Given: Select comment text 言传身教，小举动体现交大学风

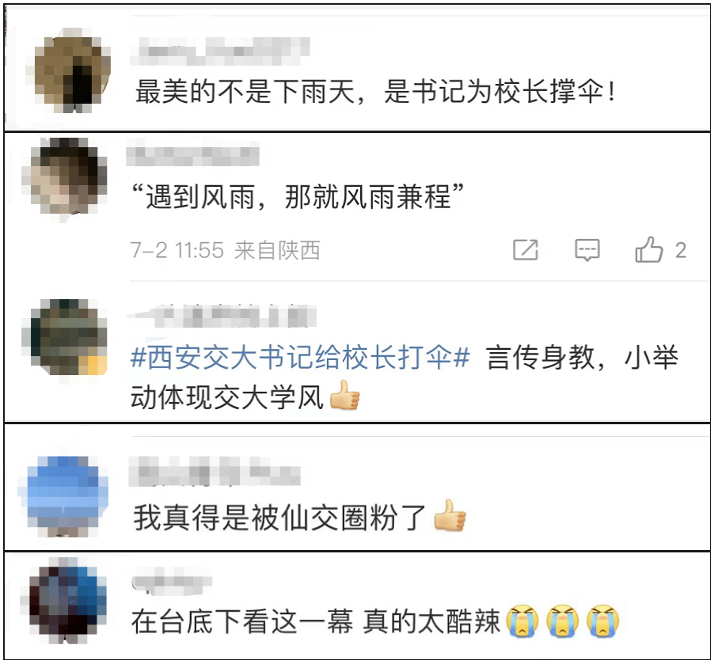Looking at the screenshot, I should click(404, 377).
